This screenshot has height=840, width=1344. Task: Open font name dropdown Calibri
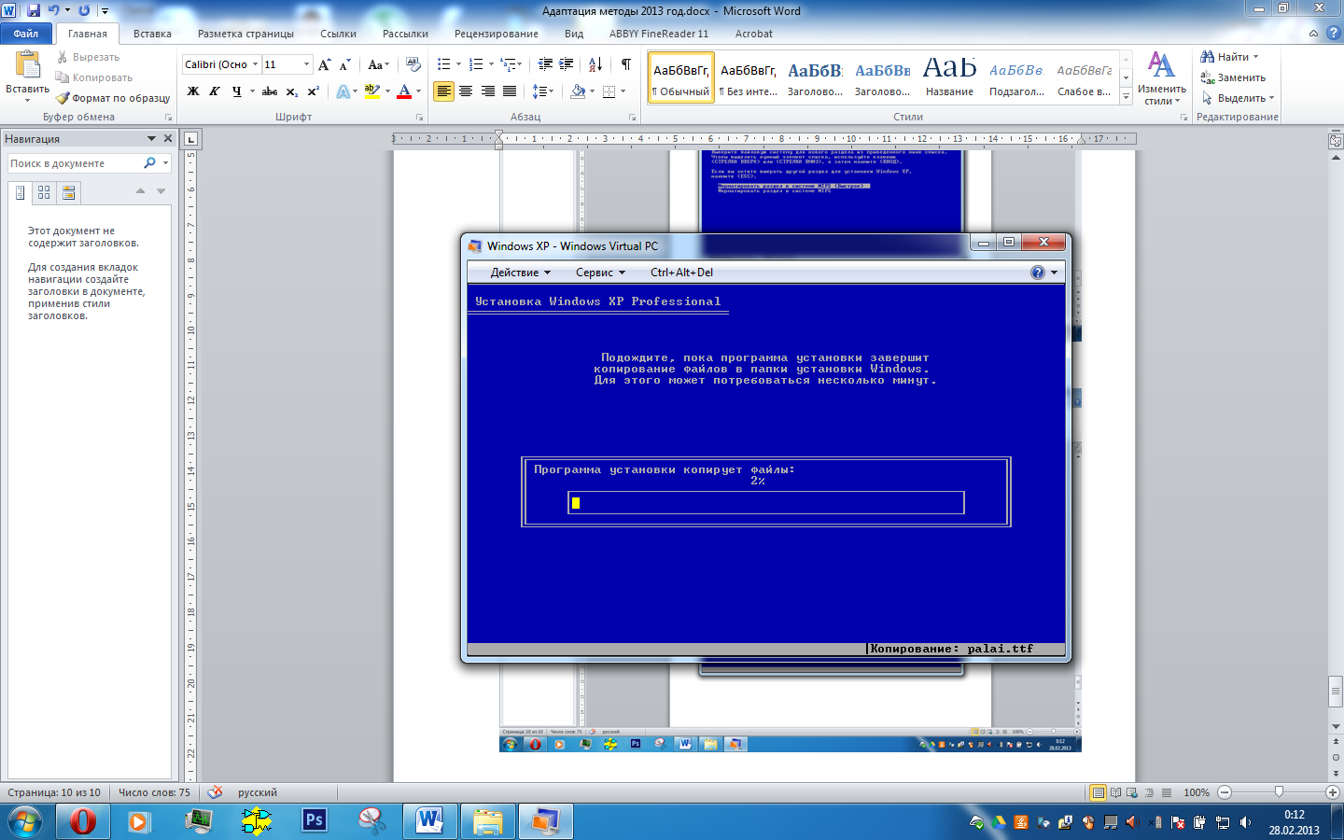(256, 64)
